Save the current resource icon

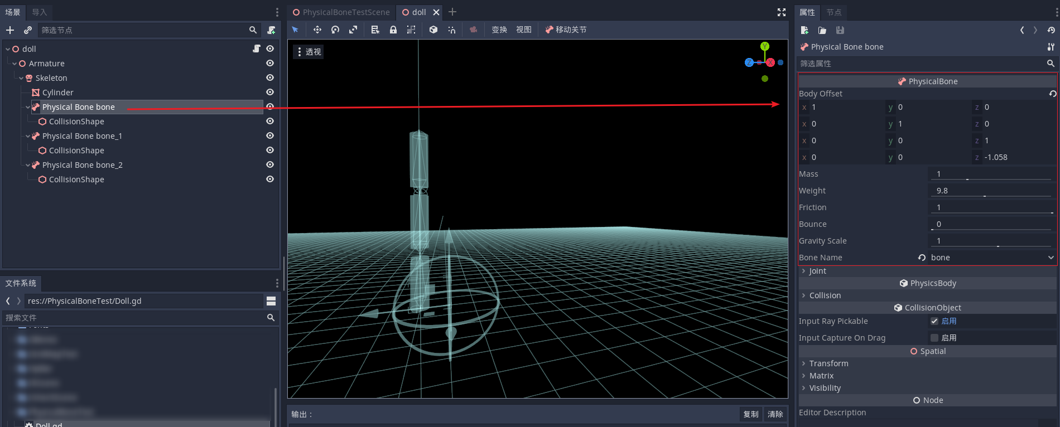[x=840, y=30]
